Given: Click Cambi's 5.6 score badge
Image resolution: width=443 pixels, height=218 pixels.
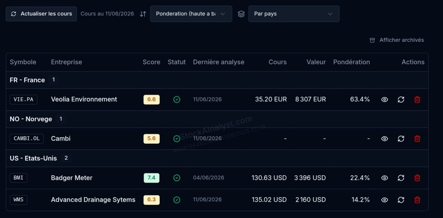Looking at the screenshot, I should click(x=151, y=138).
